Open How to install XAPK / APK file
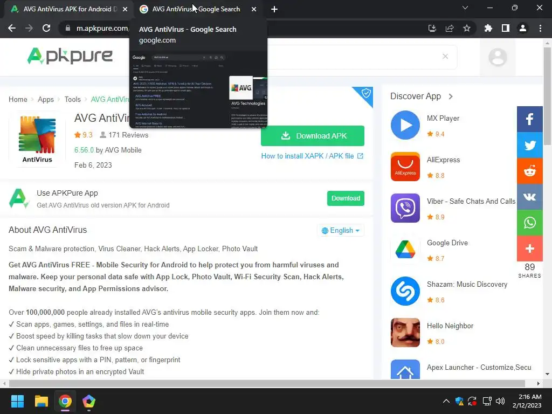This screenshot has height=414, width=552. pos(312,156)
